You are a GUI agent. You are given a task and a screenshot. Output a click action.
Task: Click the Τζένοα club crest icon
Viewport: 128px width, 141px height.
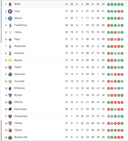click(x=10, y=130)
